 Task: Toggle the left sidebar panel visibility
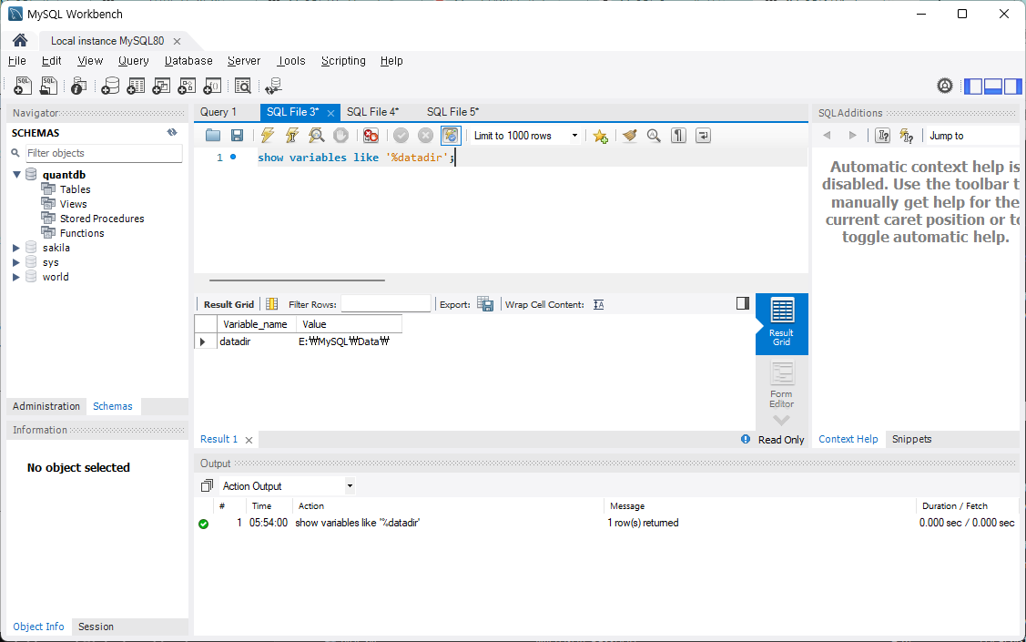[974, 86]
